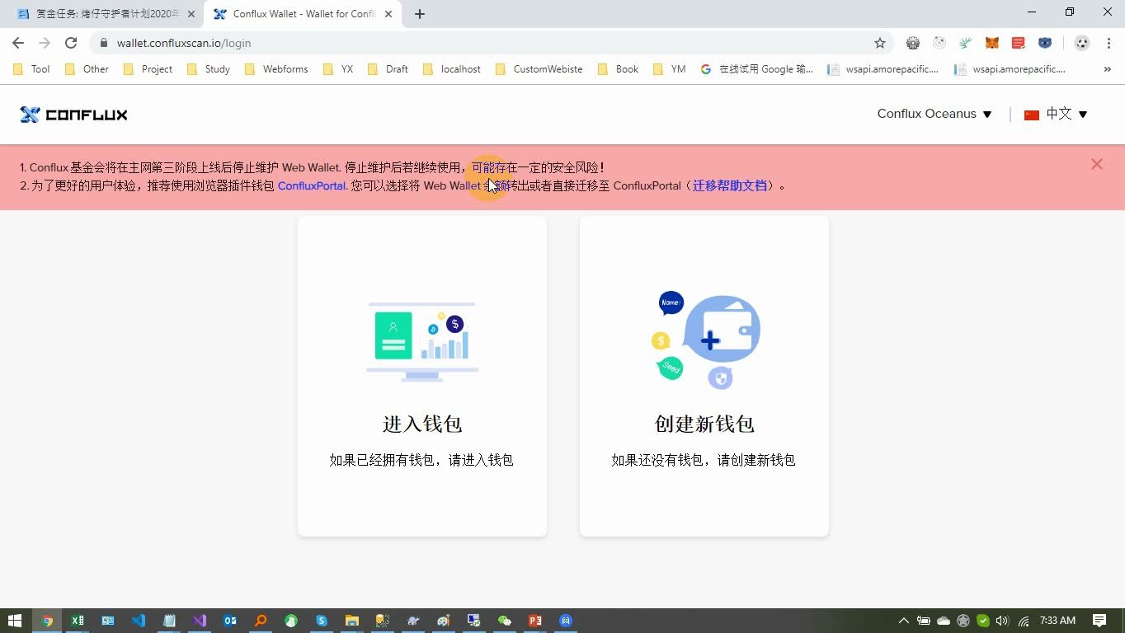Screen dimensions: 1125x633
Task: Click the blue bear extension icon
Action: pyautogui.click(x=1045, y=43)
